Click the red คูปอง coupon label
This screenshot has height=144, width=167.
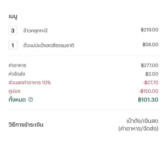[x=14, y=91]
